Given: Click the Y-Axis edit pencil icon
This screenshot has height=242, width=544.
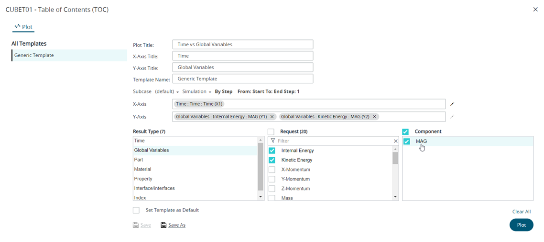Looking at the screenshot, I should point(452,117).
